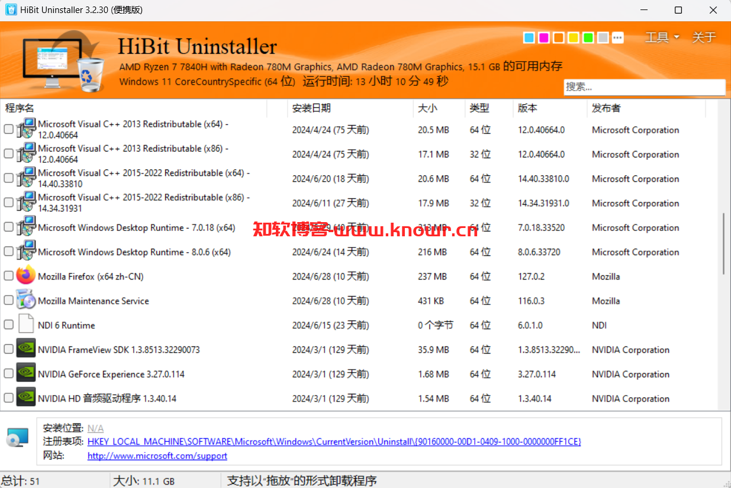The width and height of the screenshot is (731, 488).
Task: Click the program list vertical scrollbar thumb
Action: click(723, 244)
